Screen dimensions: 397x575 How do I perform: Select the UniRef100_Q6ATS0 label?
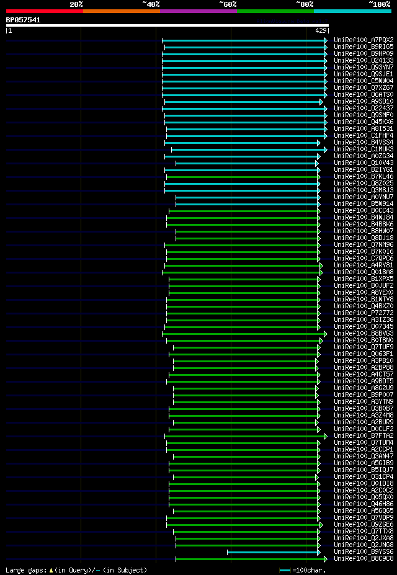coord(364,95)
